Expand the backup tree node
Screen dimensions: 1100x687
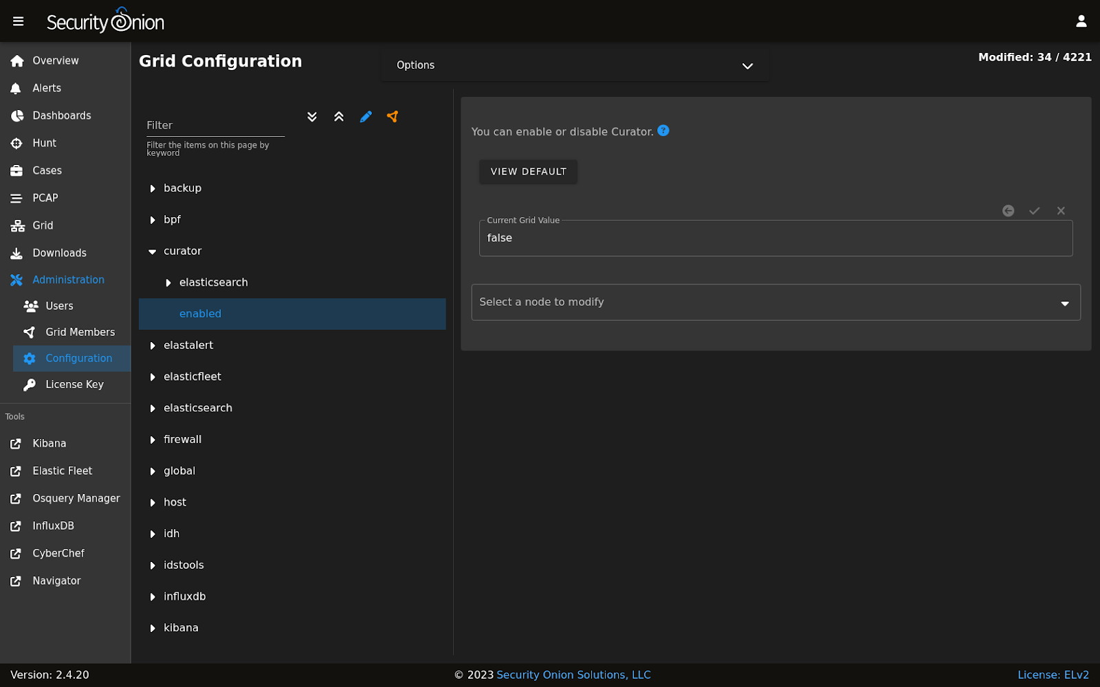153,188
